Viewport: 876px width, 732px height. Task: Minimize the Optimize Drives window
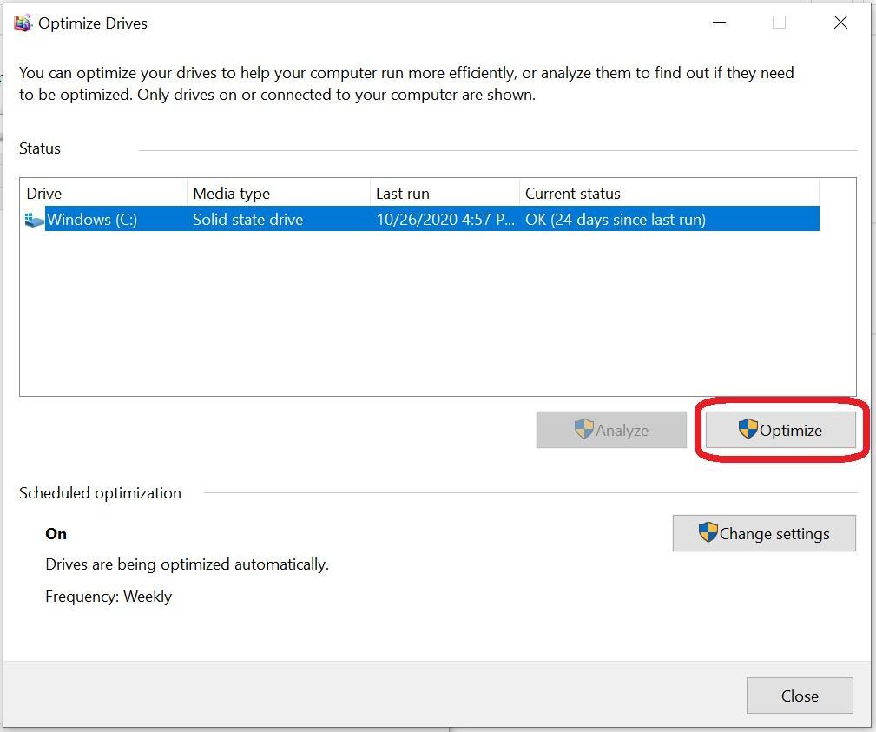[x=718, y=23]
